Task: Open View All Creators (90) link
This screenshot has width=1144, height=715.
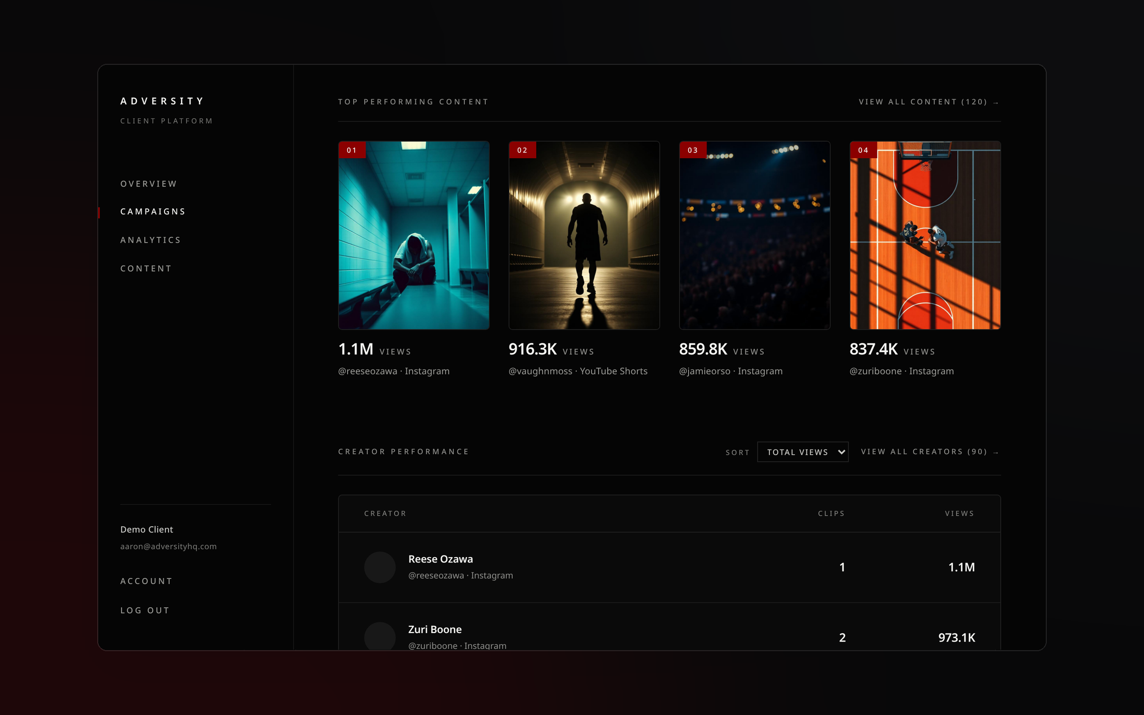Action: [929, 451]
